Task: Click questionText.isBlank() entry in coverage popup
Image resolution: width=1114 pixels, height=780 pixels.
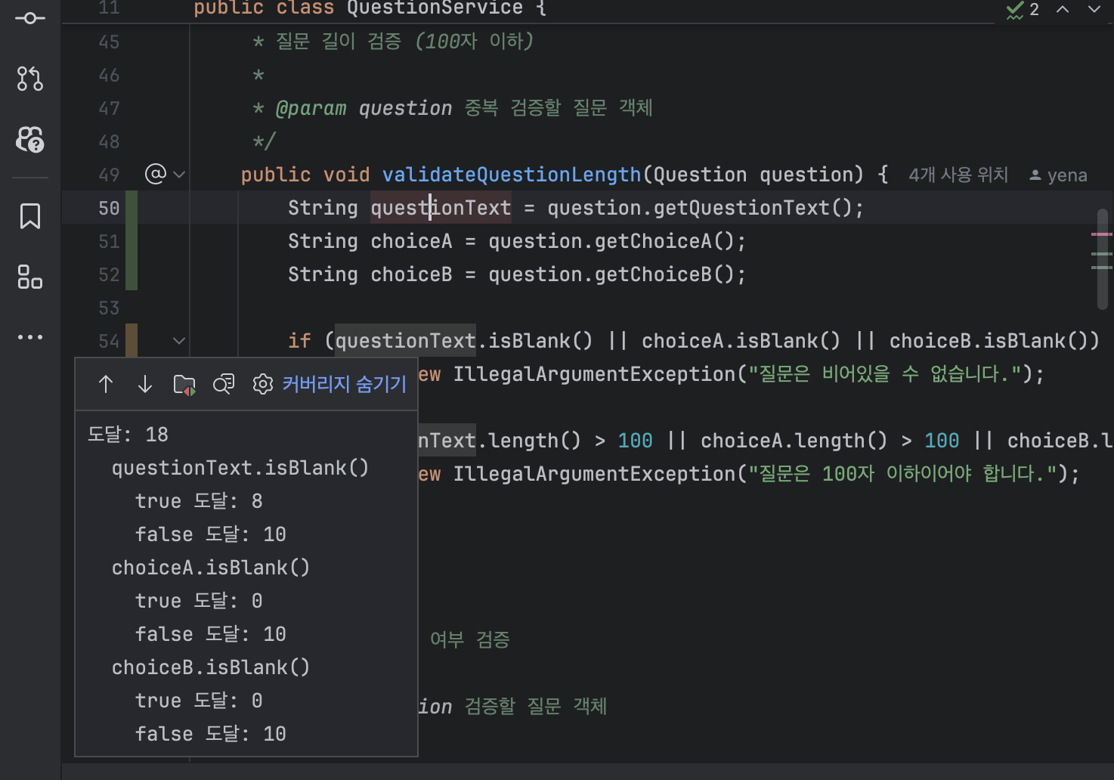Action: click(240, 468)
